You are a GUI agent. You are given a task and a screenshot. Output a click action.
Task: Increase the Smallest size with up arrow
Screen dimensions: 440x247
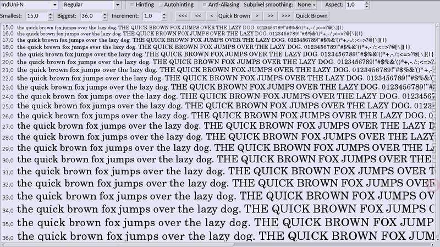50,14
